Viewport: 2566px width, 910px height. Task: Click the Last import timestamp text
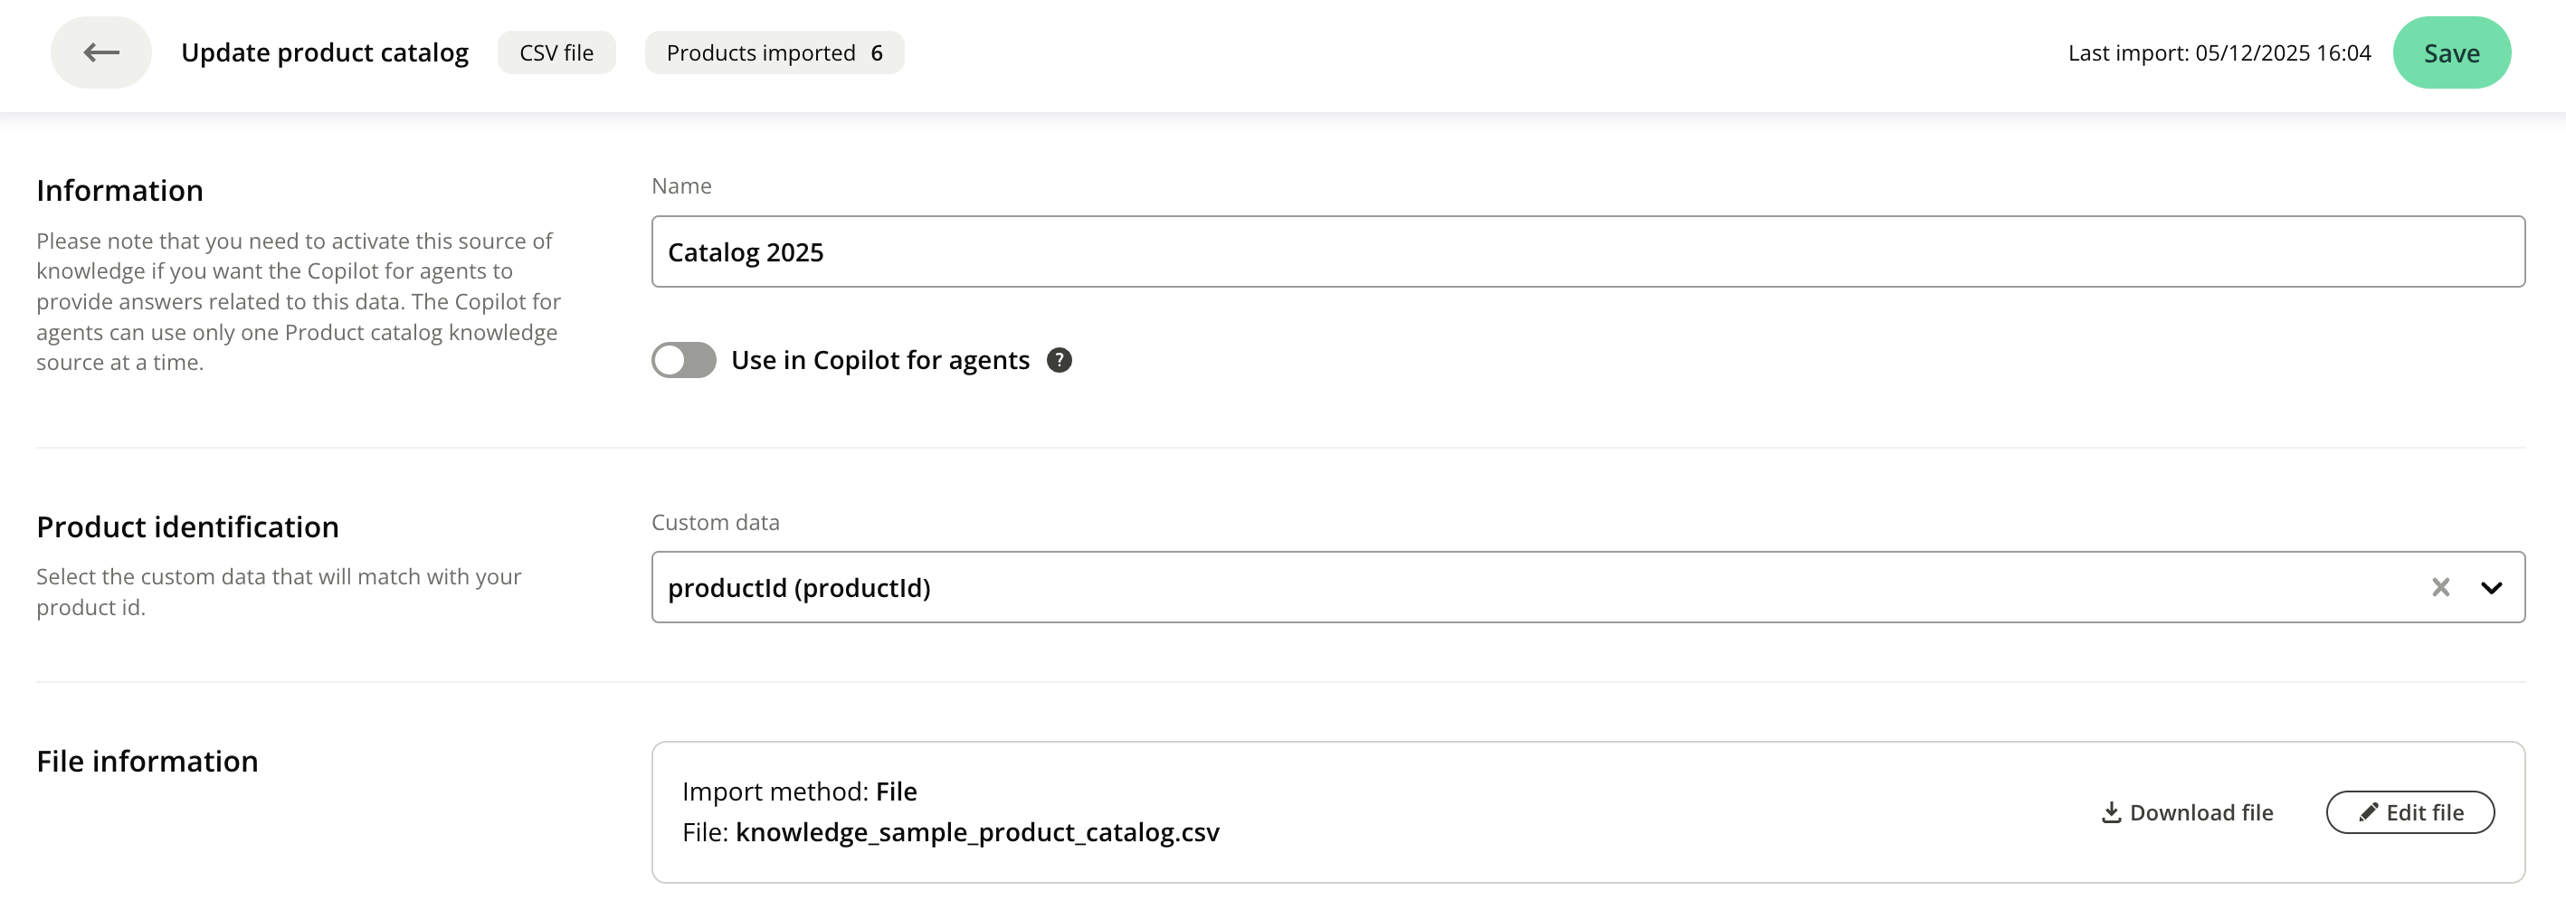pyautogui.click(x=2219, y=52)
